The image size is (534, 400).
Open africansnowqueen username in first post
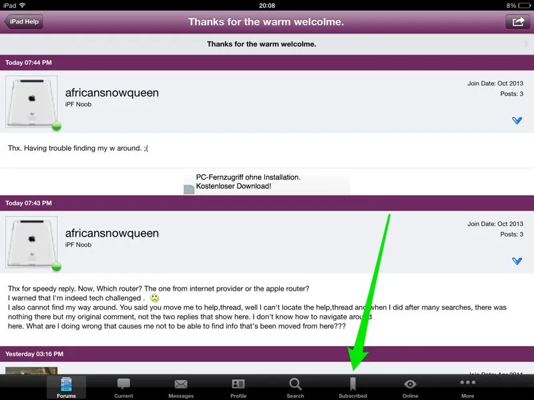(x=112, y=93)
